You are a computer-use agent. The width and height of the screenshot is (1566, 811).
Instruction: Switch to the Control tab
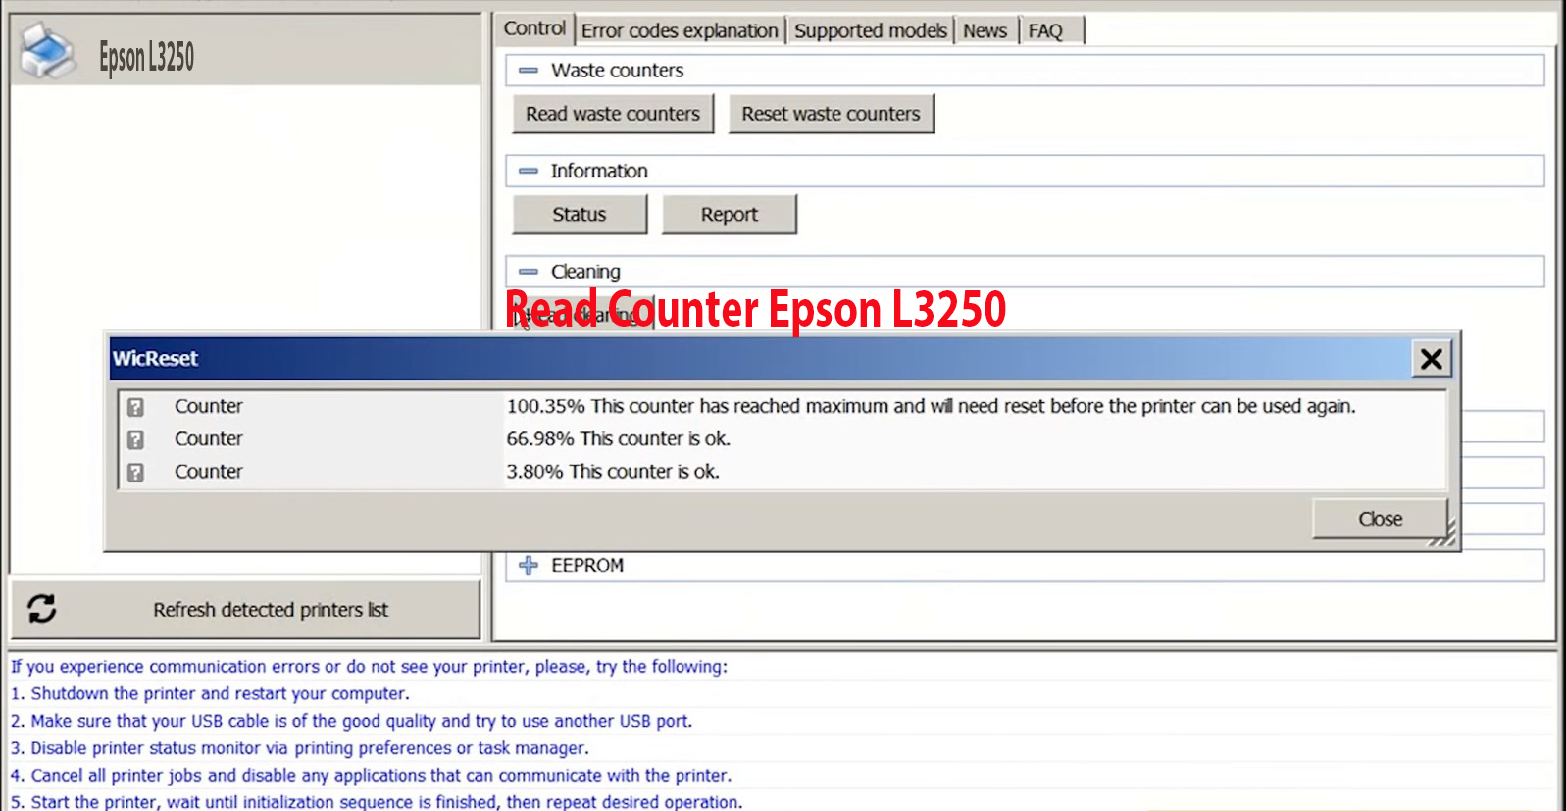tap(534, 28)
